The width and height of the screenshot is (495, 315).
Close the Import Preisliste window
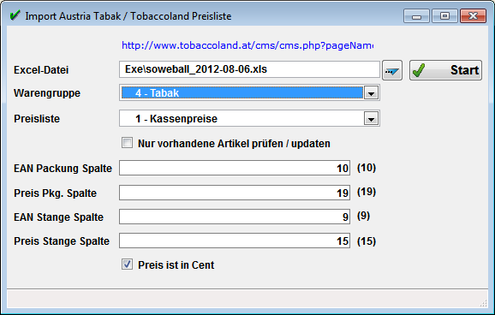pyautogui.click(x=473, y=16)
